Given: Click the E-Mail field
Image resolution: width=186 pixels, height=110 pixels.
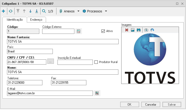Looking at the screenshot, I should pyautogui.click(x=50, y=93).
